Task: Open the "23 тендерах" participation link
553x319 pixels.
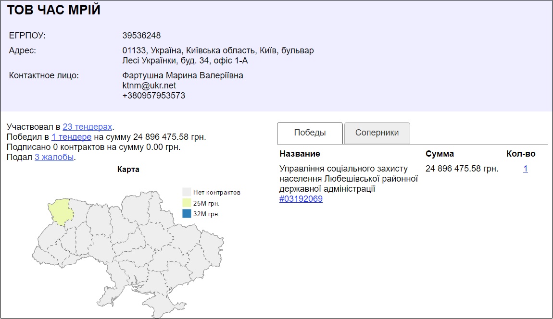Action: pyautogui.click(x=87, y=127)
